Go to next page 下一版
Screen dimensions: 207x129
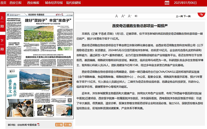tap(68, 125)
